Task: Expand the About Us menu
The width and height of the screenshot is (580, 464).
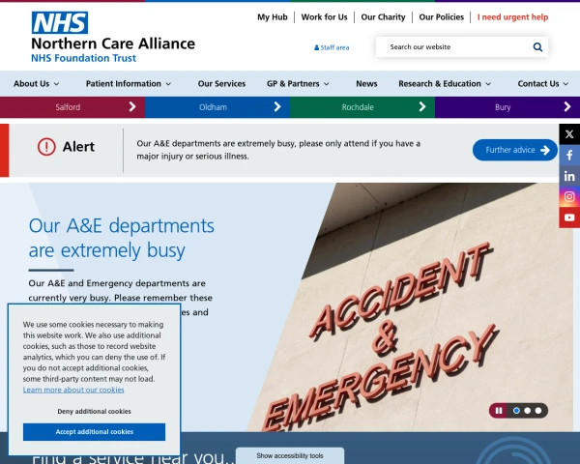Action: [x=37, y=84]
